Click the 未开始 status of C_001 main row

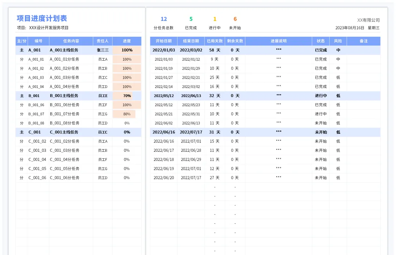click(321, 132)
